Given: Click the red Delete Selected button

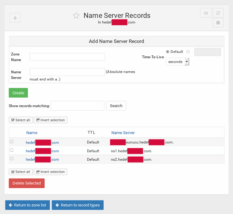Looking at the screenshot, I should tap(27, 183).
